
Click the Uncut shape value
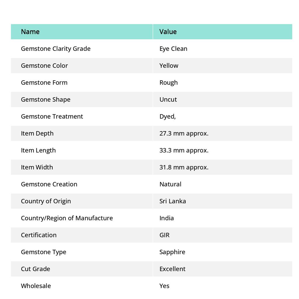point(168,99)
